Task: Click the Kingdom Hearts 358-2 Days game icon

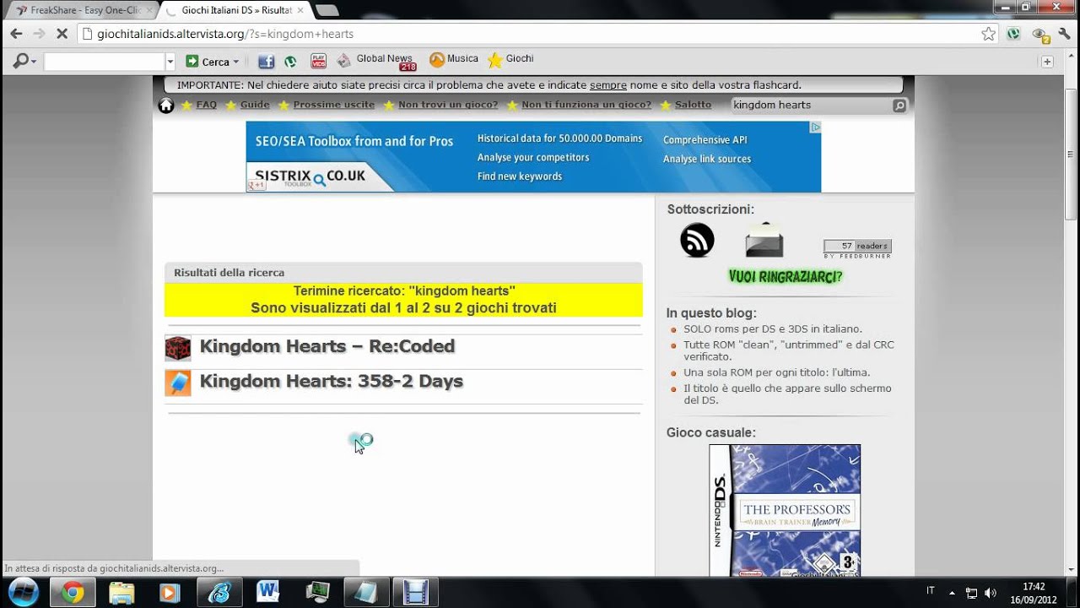Action: [178, 383]
